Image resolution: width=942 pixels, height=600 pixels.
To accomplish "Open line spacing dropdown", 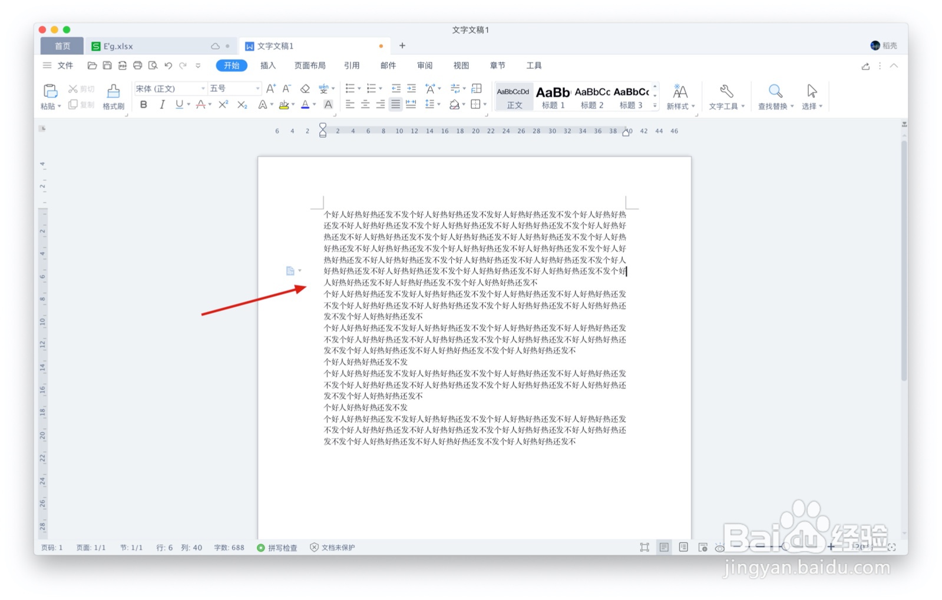I will [x=439, y=105].
